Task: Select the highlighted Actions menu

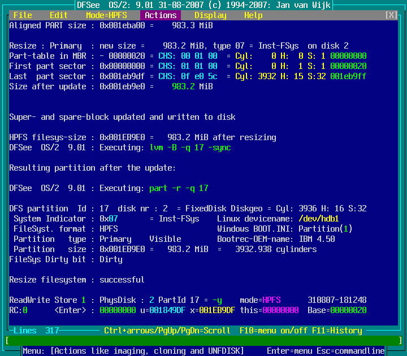Action: coord(161,15)
